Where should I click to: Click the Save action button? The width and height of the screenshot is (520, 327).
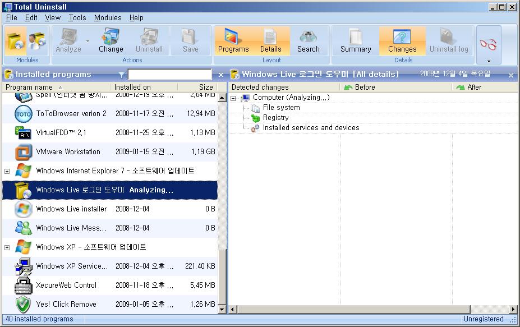[x=190, y=41]
